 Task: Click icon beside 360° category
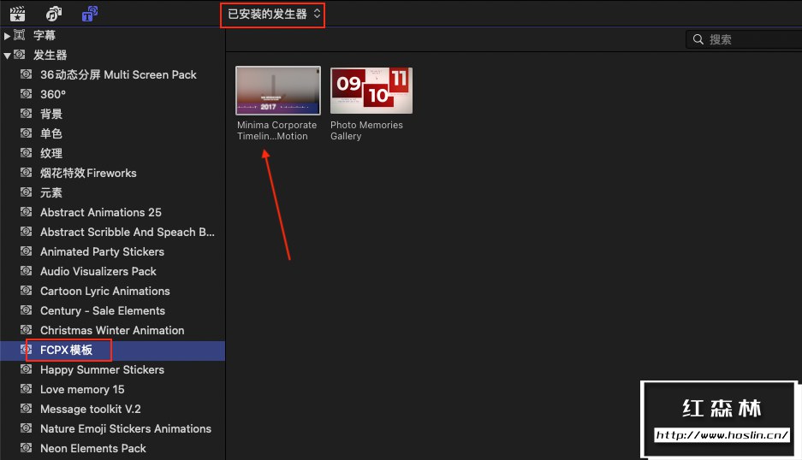(x=26, y=93)
